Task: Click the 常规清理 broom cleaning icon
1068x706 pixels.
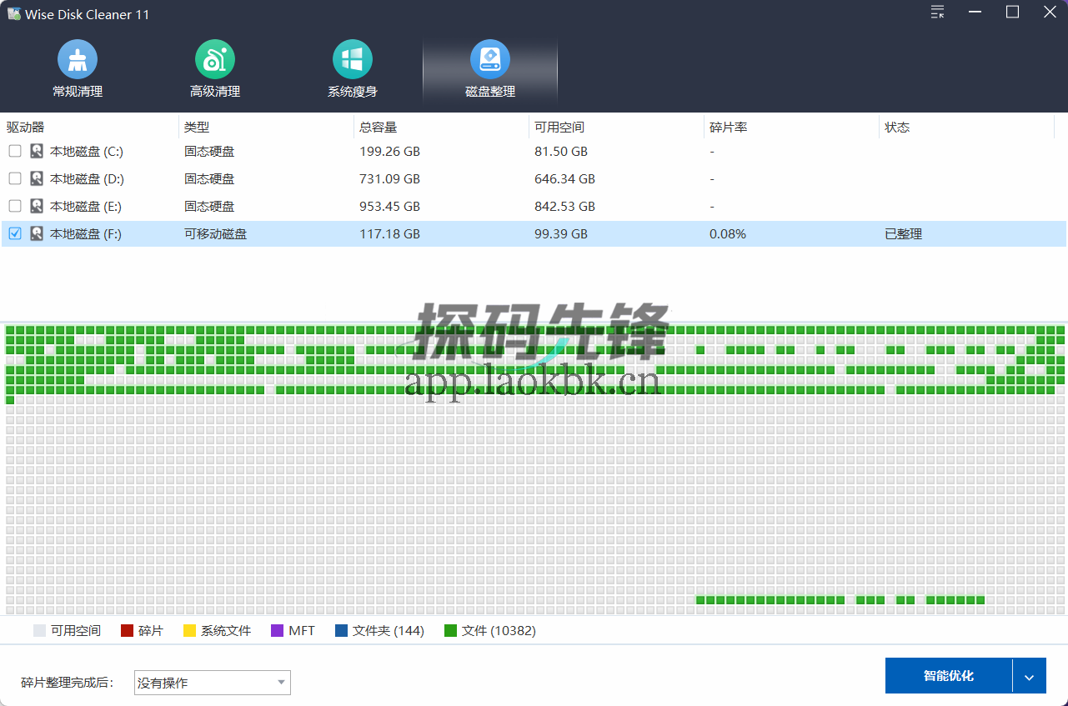Action: 77,59
